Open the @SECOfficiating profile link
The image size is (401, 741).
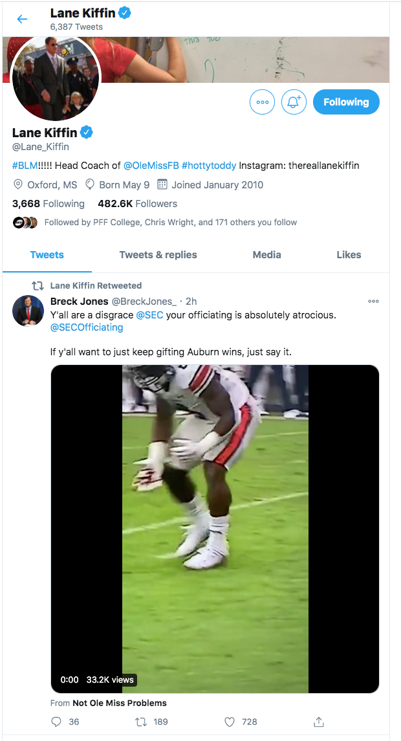[x=87, y=327]
